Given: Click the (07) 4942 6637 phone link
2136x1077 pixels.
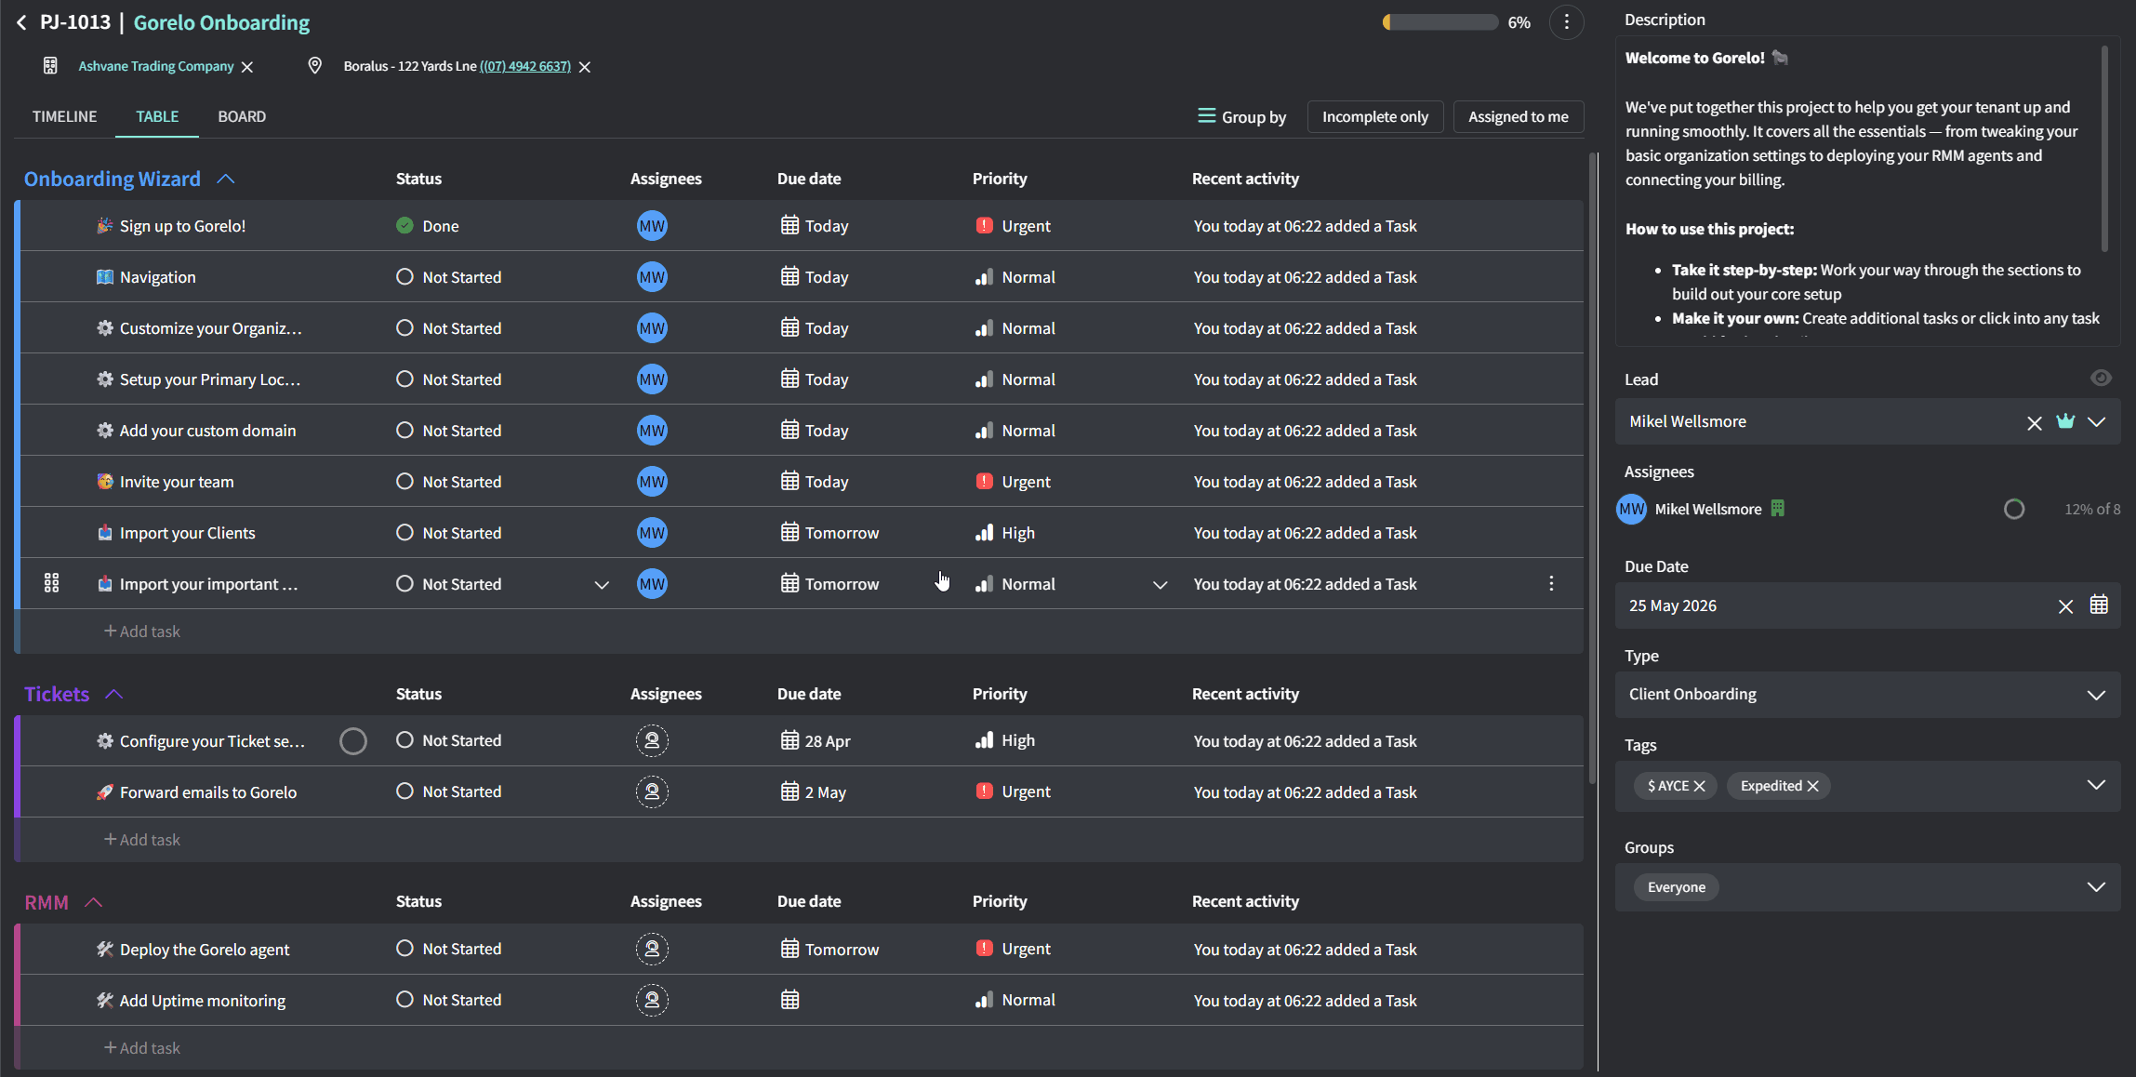Looking at the screenshot, I should click(x=525, y=66).
